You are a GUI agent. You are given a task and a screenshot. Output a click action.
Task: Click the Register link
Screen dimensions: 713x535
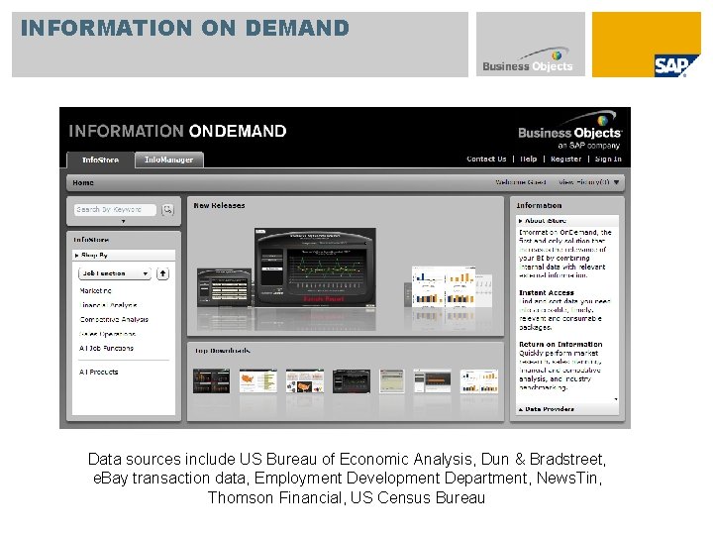coord(565,159)
